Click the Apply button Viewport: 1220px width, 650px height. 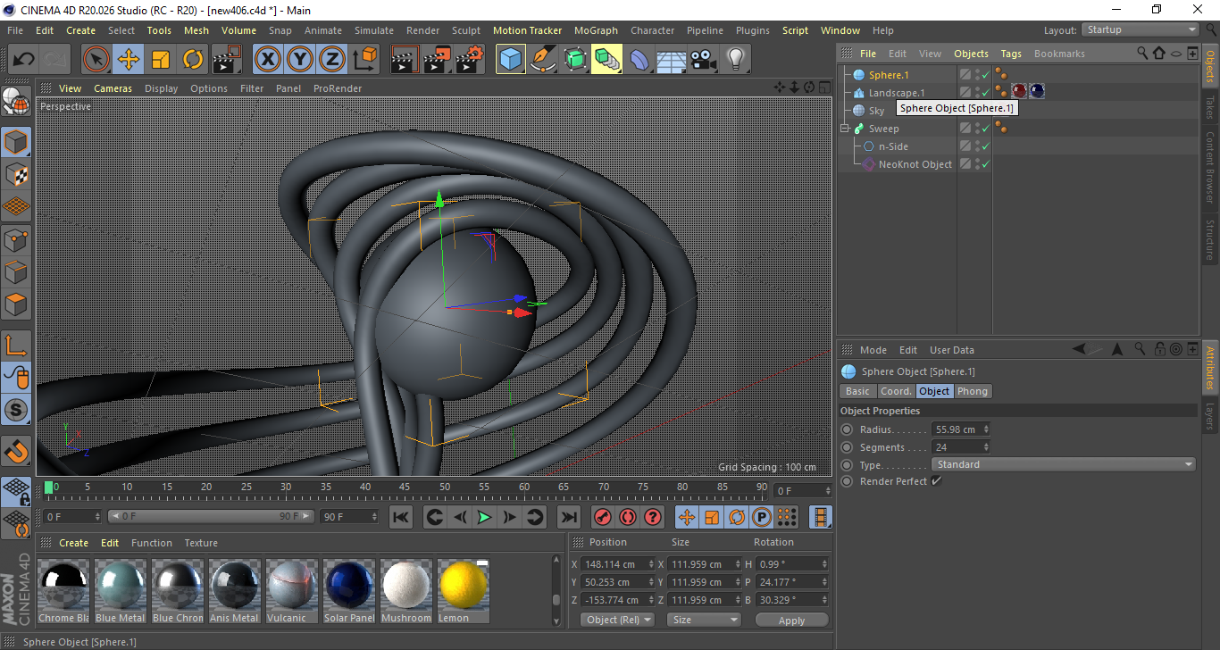click(791, 620)
